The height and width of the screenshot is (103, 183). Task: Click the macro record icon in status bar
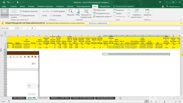pos(9,101)
